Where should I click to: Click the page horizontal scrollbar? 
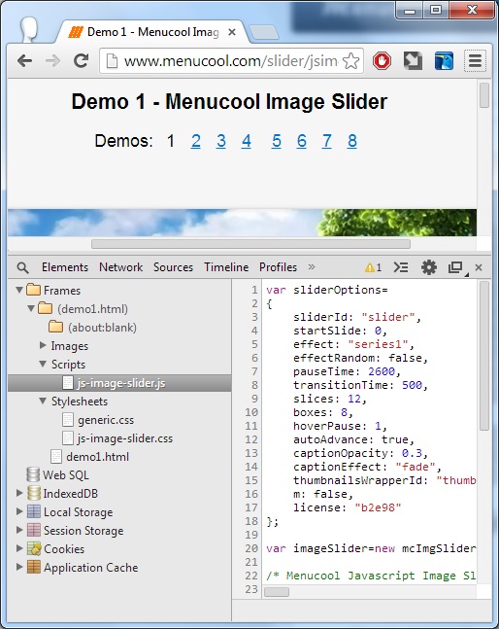[x=250, y=244]
